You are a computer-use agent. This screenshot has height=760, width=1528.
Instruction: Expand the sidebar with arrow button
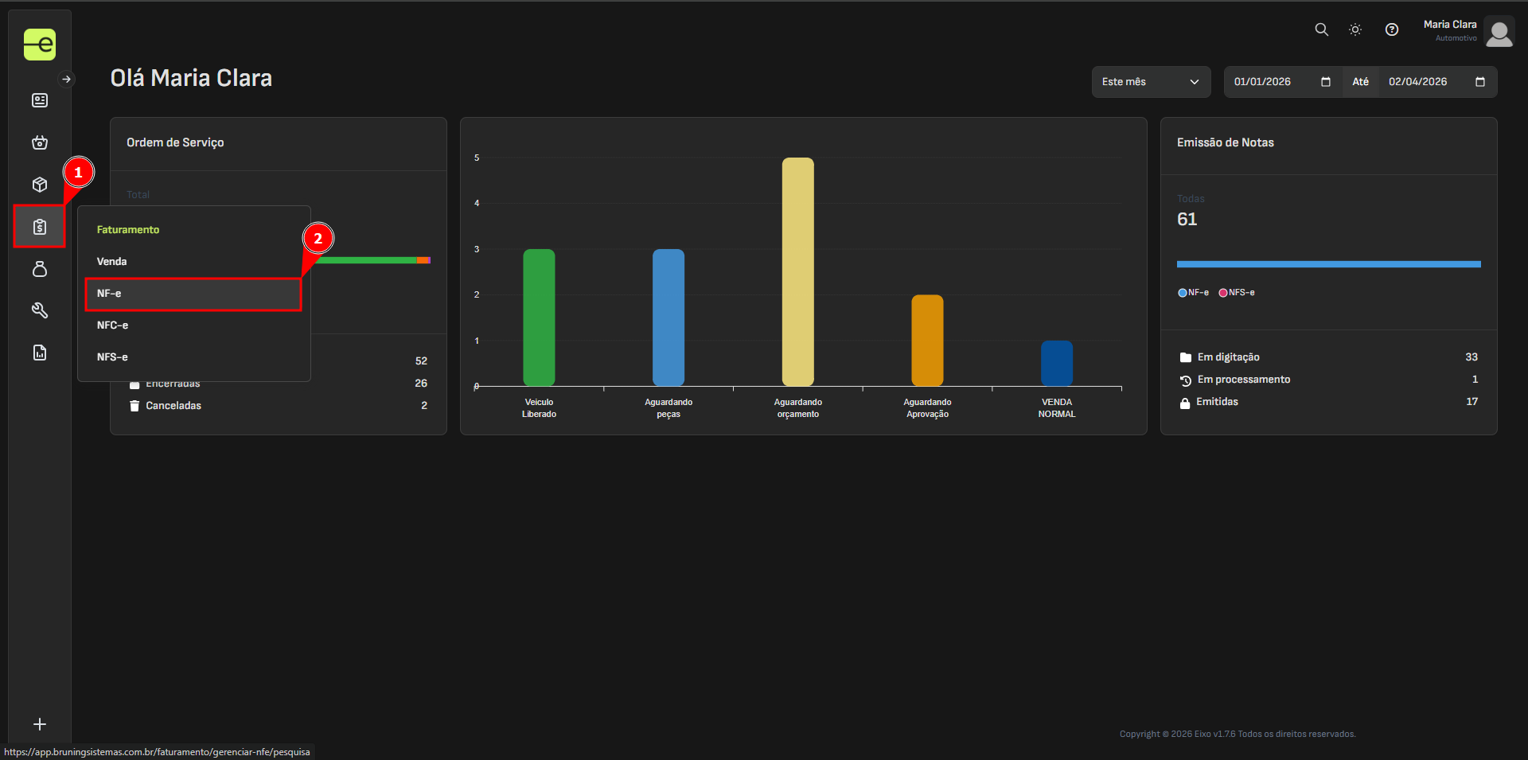pos(67,79)
